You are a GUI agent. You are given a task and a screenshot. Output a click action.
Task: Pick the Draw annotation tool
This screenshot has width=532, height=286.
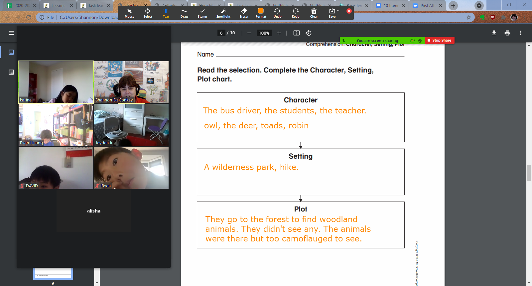(x=184, y=13)
